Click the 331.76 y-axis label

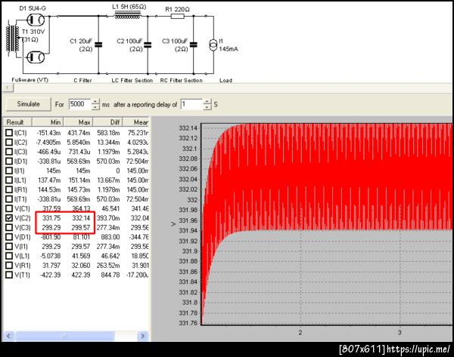click(x=188, y=323)
